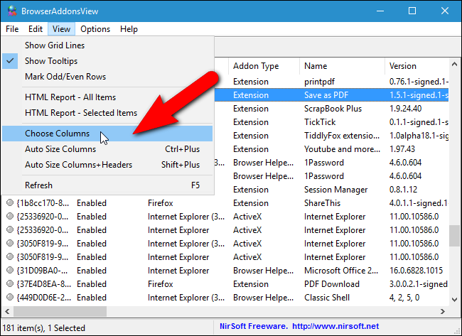
Task: Enable Show Grid Lines option
Action: point(107,45)
